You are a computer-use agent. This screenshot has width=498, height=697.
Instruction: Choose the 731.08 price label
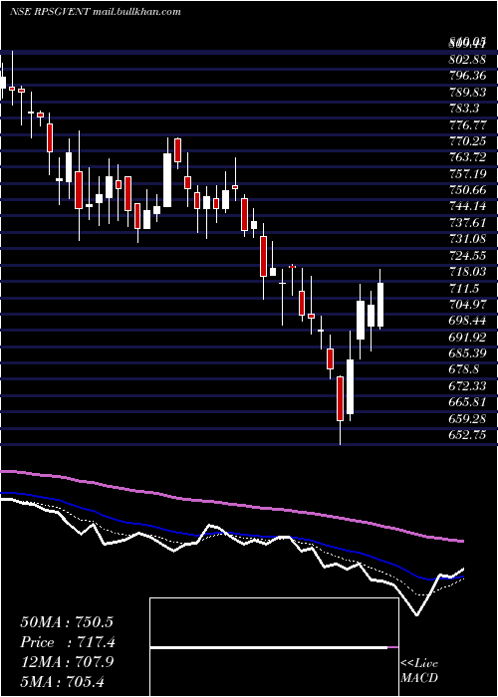467,239
